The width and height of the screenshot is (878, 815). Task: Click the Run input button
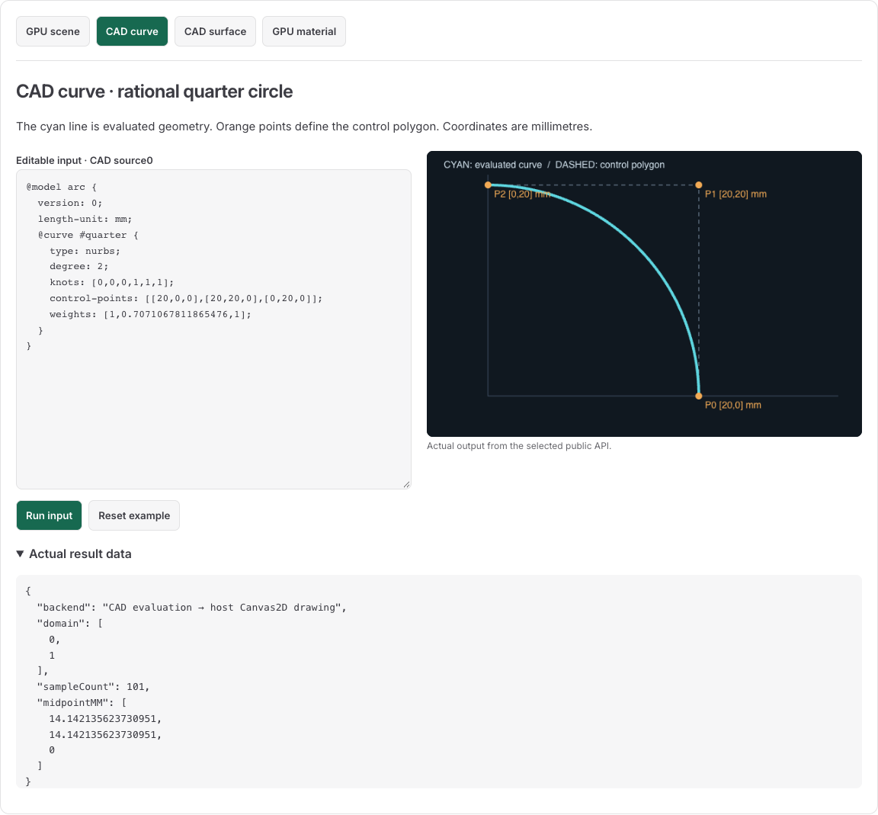pyautogui.click(x=50, y=515)
